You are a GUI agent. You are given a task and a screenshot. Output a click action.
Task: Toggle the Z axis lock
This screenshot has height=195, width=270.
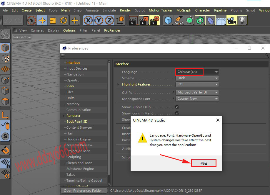point(109,20)
